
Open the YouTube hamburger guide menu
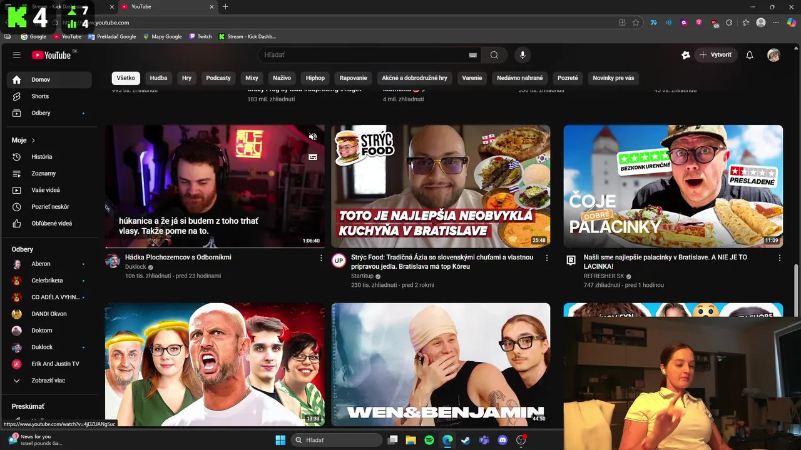point(17,55)
